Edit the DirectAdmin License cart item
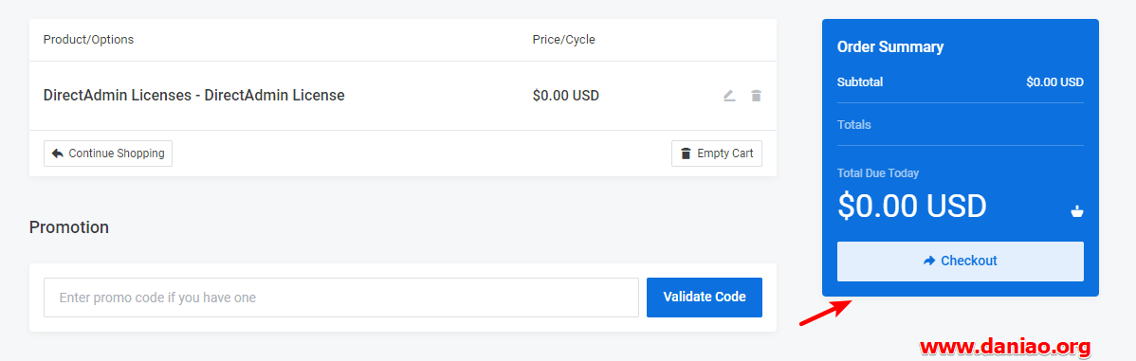Viewport: 1136px width, 361px height. pyautogui.click(x=729, y=96)
